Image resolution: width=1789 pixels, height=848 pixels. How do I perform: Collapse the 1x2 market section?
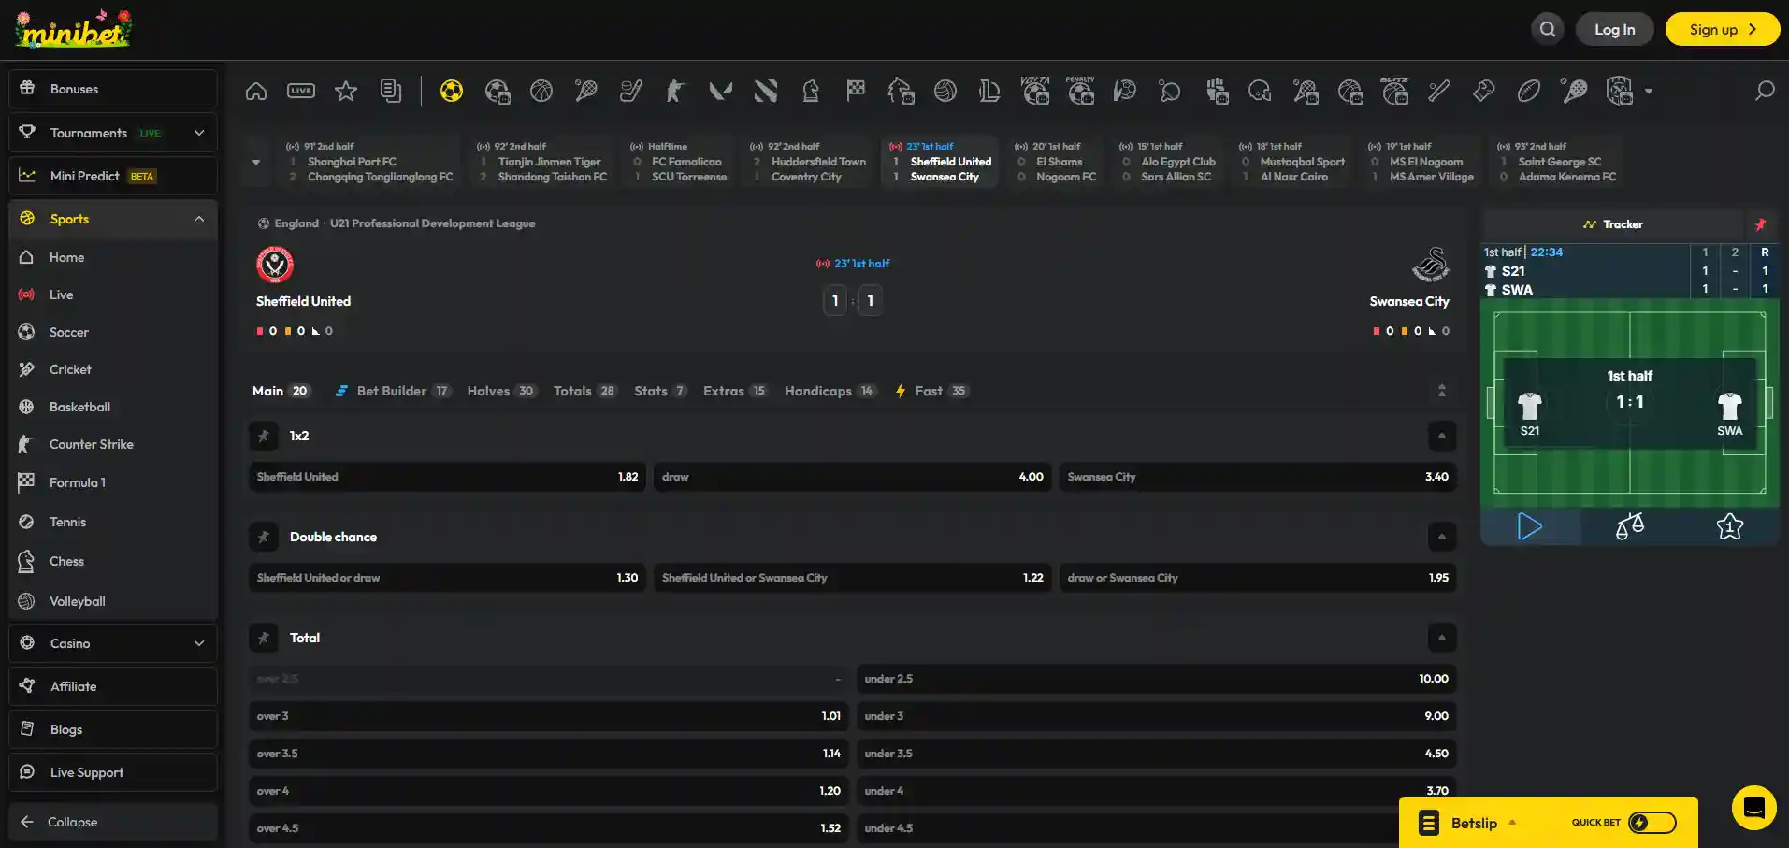[x=1442, y=436]
